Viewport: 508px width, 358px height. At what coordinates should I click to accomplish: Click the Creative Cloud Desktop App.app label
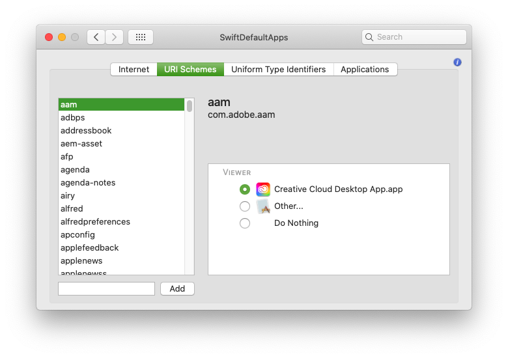[338, 189]
